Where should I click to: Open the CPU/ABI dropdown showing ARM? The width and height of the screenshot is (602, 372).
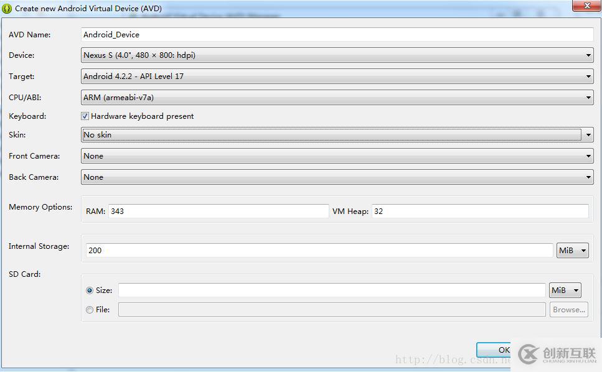pos(337,98)
